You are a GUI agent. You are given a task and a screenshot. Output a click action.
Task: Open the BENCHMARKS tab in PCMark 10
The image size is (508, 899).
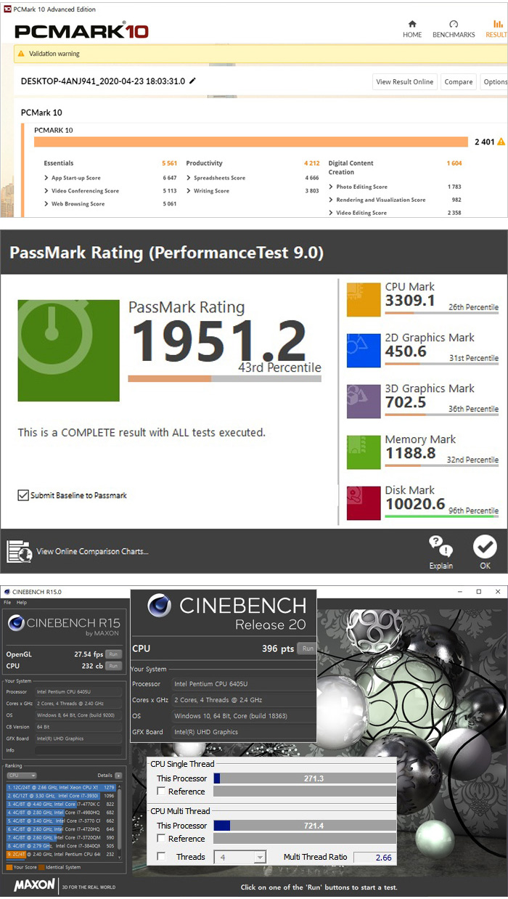pyautogui.click(x=454, y=28)
